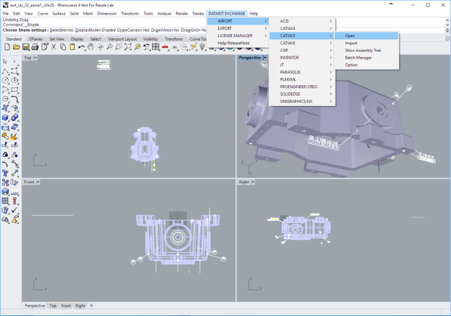451x316 pixels.
Task: Click the Right viewport title label
Action: click(x=244, y=182)
